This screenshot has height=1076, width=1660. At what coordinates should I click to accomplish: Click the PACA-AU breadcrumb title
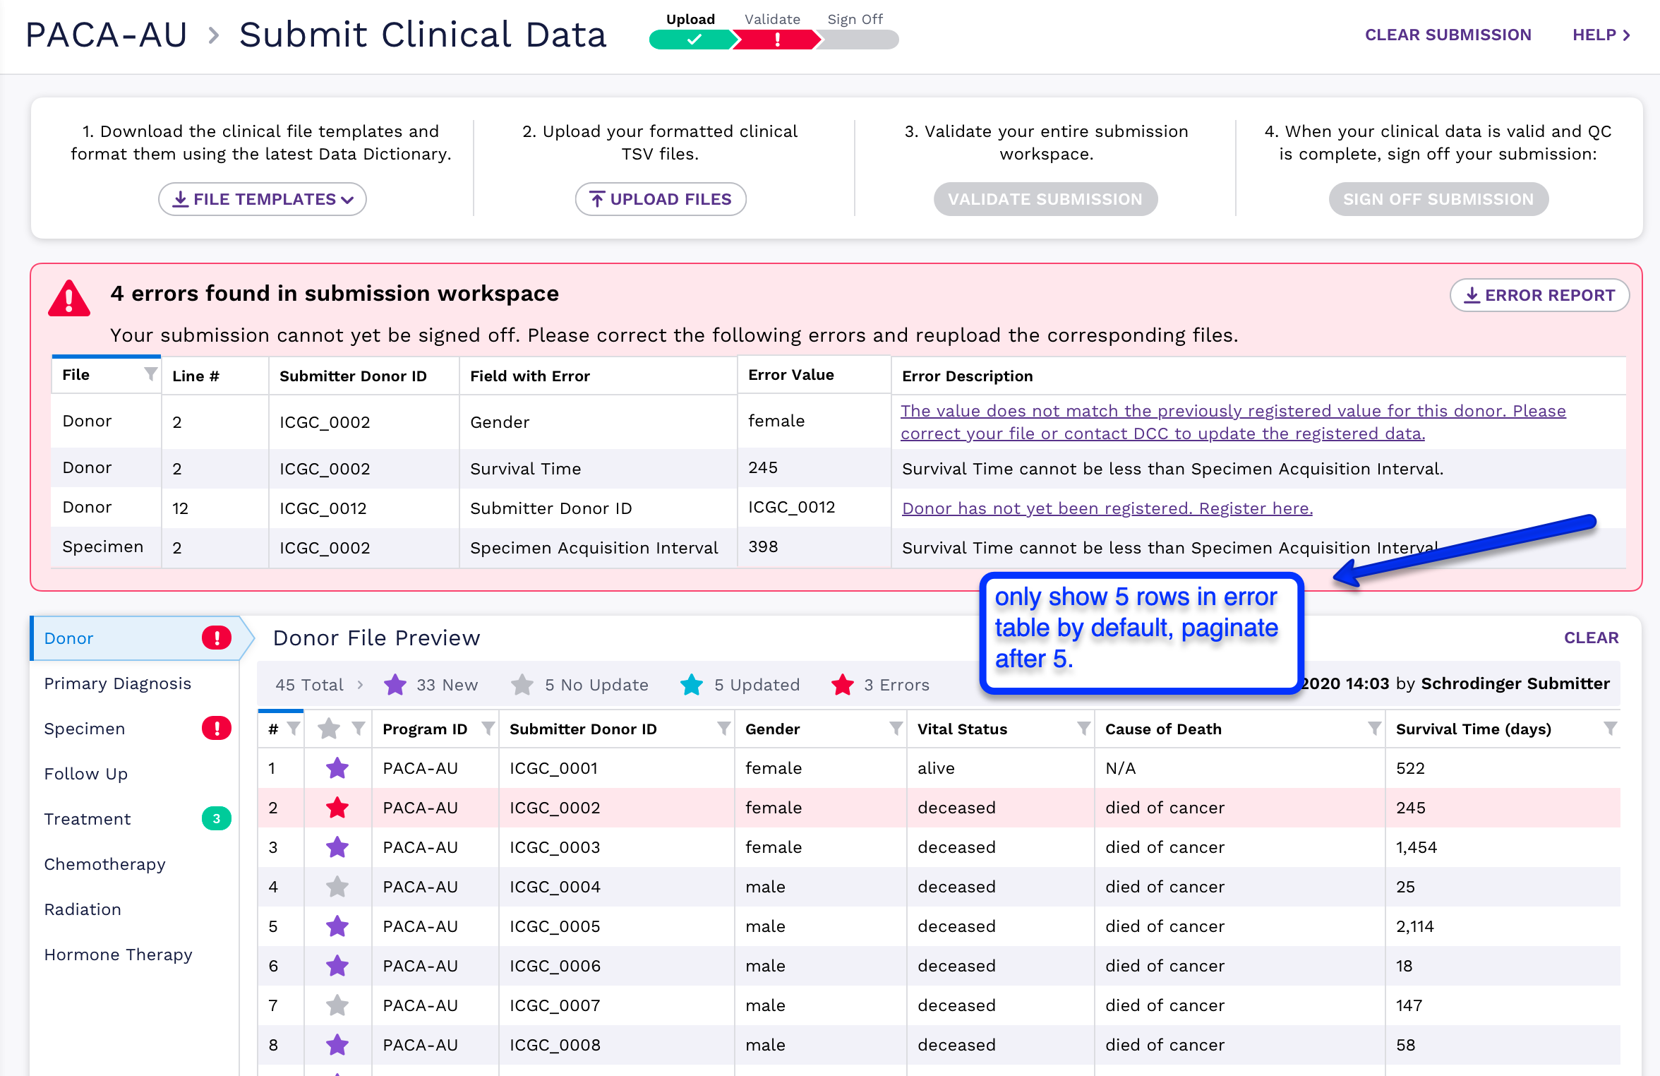tap(107, 35)
